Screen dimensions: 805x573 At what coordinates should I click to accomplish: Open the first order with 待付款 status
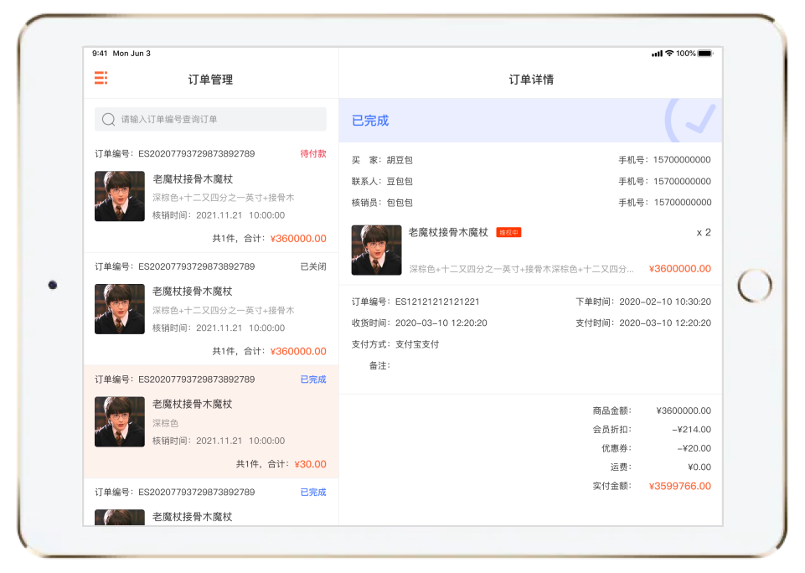pyautogui.click(x=210, y=198)
